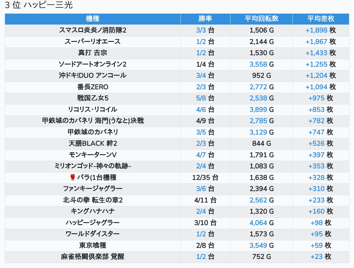Click the 真打 吉宗 machine name
This screenshot has height=268, width=354.
click(93, 53)
